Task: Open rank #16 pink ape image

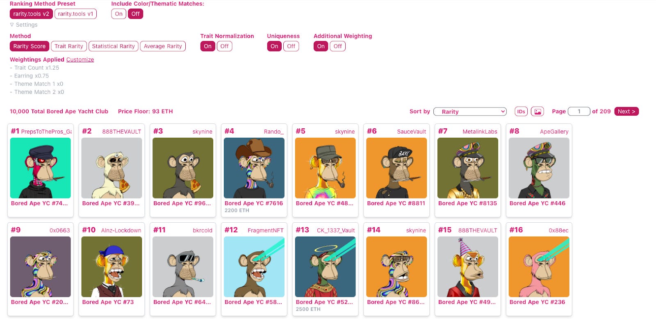Action: click(539, 267)
